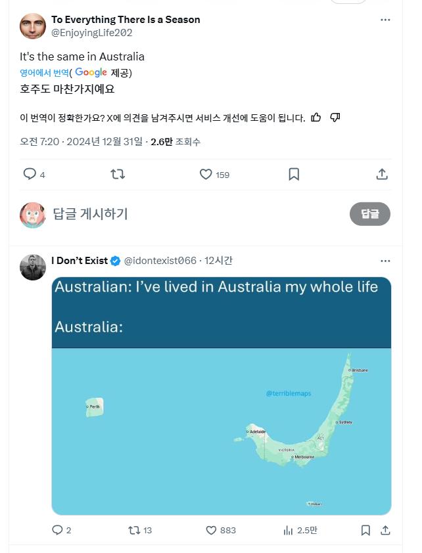422x553 pixels.
Task: Retweet the I Don't Exist reply
Action: [x=133, y=530]
